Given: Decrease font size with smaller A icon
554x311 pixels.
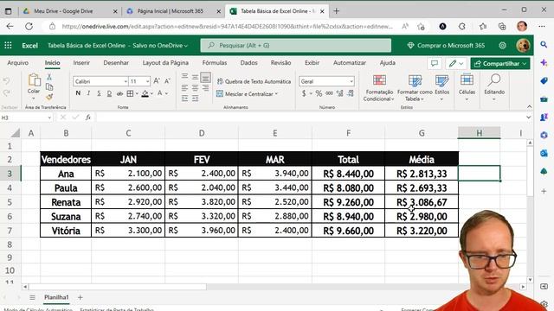Looking at the screenshot, I should pyautogui.click(x=167, y=81).
